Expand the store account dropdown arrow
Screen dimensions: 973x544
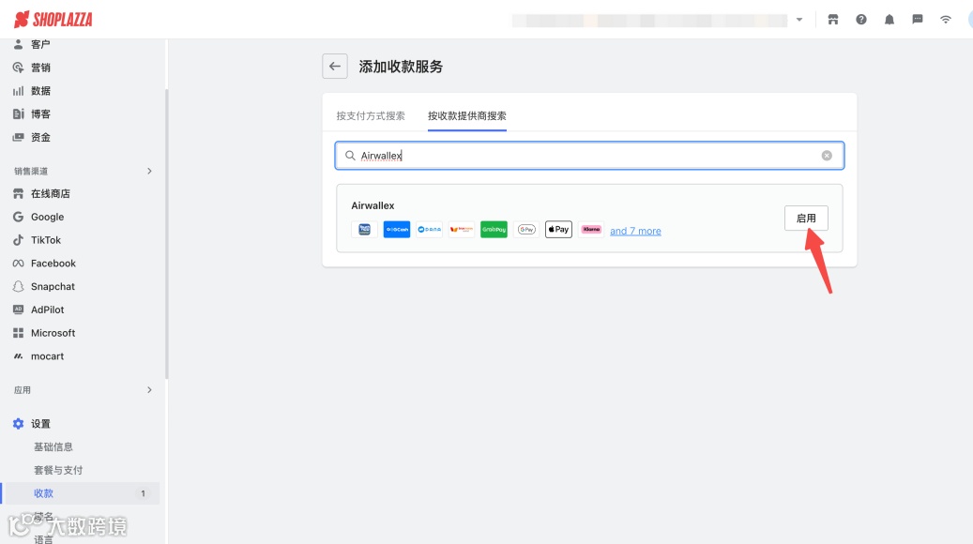pyautogui.click(x=799, y=20)
